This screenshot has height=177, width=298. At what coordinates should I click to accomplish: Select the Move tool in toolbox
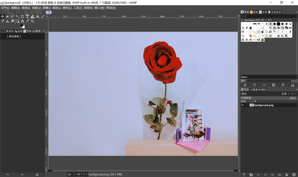(x=3, y=17)
